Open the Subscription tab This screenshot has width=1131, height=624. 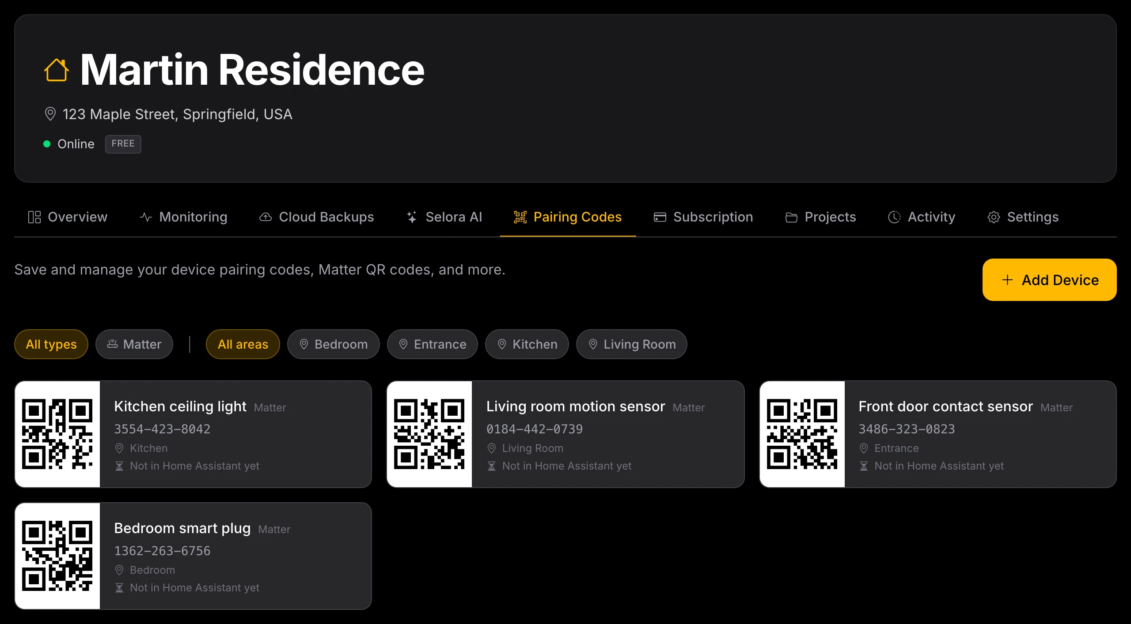703,217
